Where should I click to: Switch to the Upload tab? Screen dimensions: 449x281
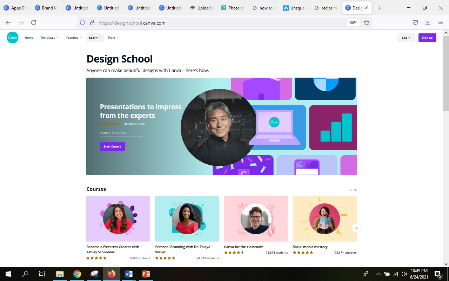[201, 8]
